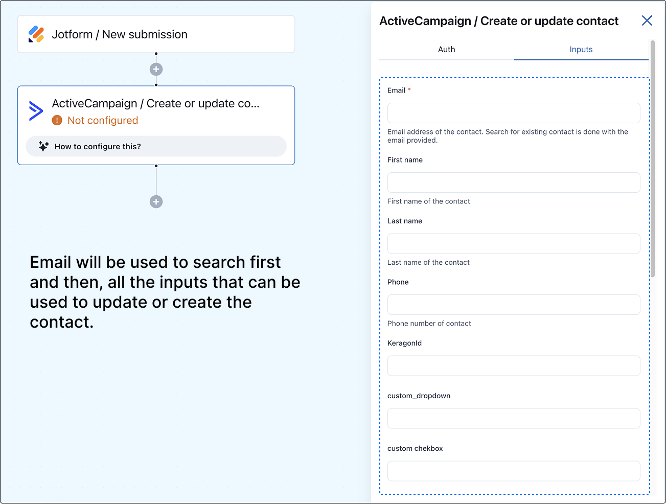Screen dimensions: 666x504
Task: Click the Email field label
Action: click(396, 90)
